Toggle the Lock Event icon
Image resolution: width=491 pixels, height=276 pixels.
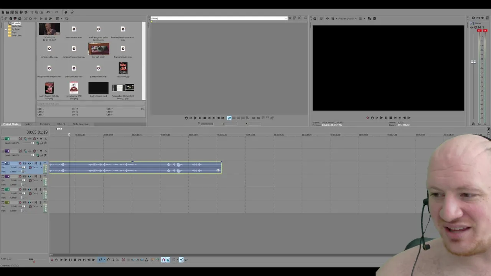point(147,260)
